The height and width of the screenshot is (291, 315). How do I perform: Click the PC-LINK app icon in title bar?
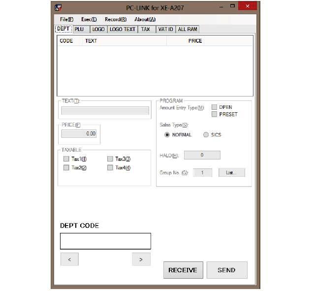click(x=58, y=8)
